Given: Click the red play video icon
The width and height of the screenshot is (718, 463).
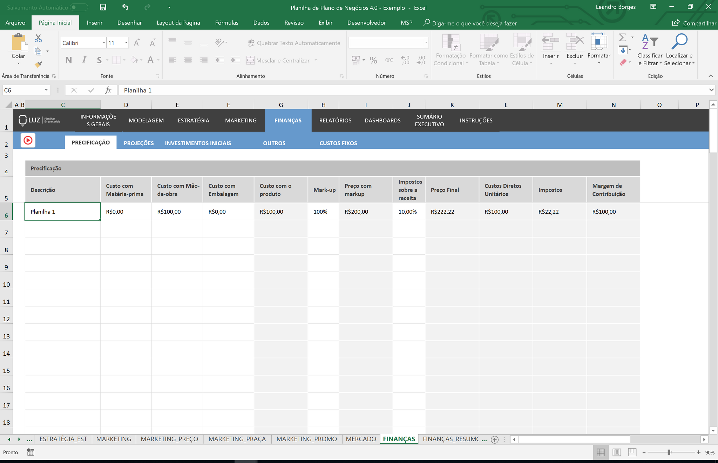Looking at the screenshot, I should click(28, 140).
